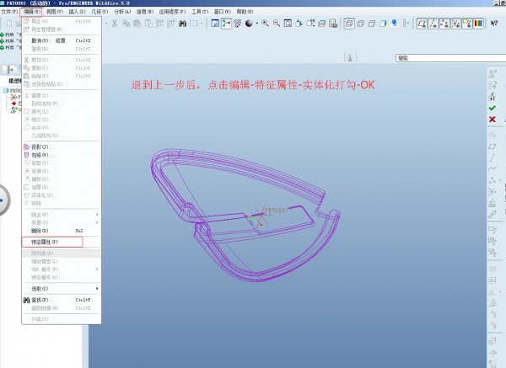Click the Zoom Out magnifier icon
This screenshot has width=506, height=368.
pyautogui.click(x=277, y=24)
